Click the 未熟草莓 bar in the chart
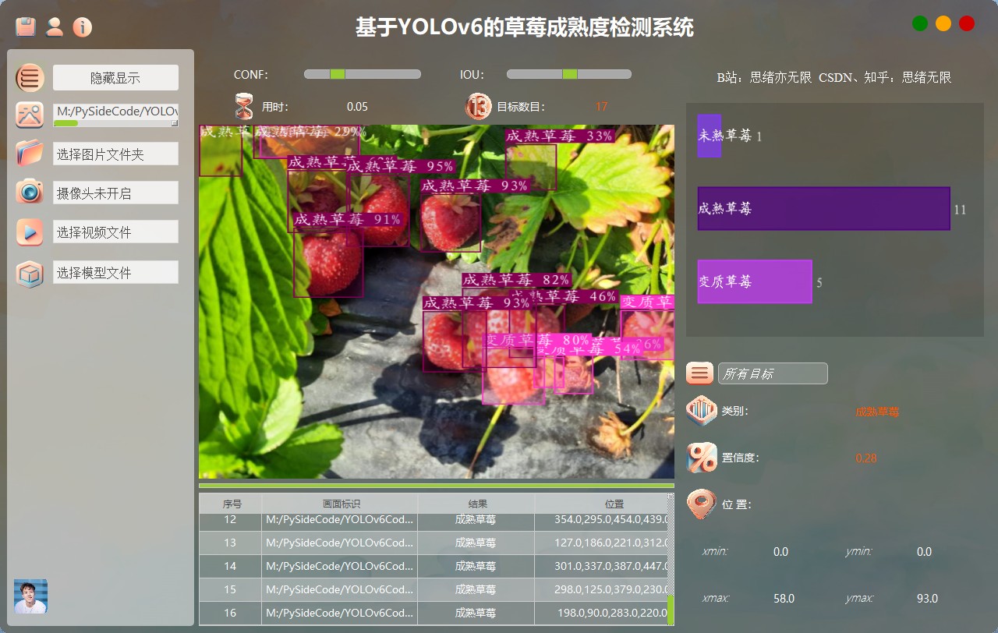The height and width of the screenshot is (633, 998). point(710,136)
